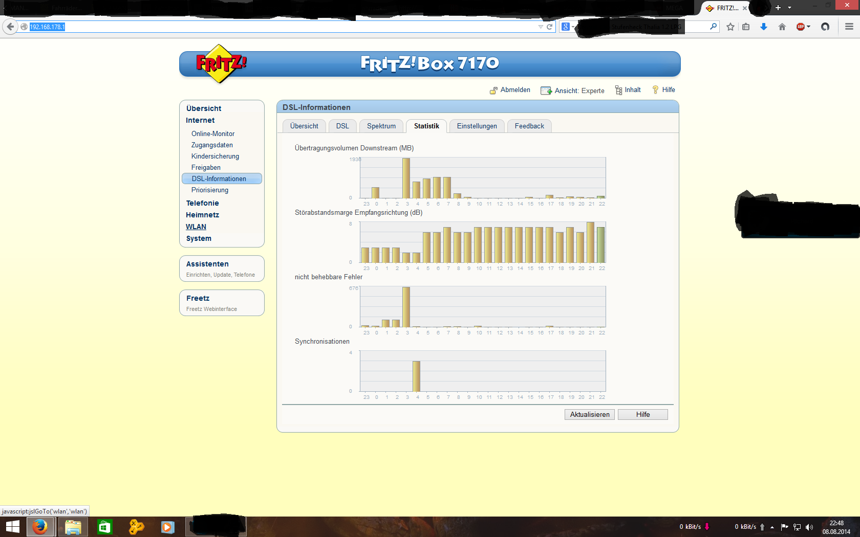Screen dimensions: 860x537
Task: Click the Abmelden logout link
Action: coord(515,90)
